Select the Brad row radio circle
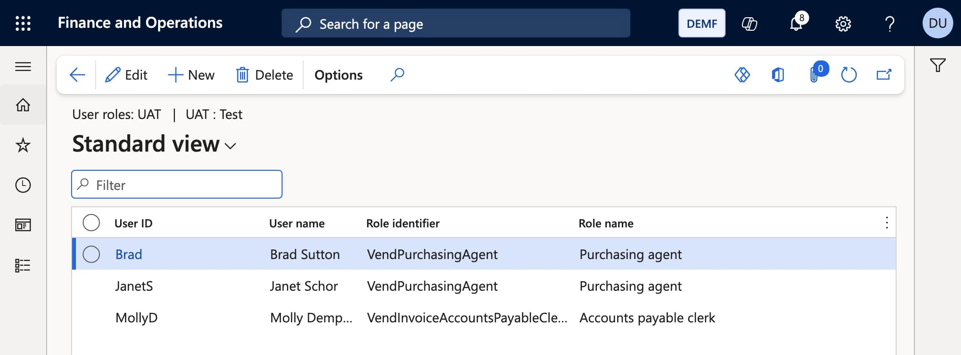Image resolution: width=961 pixels, height=355 pixels. pos(91,254)
